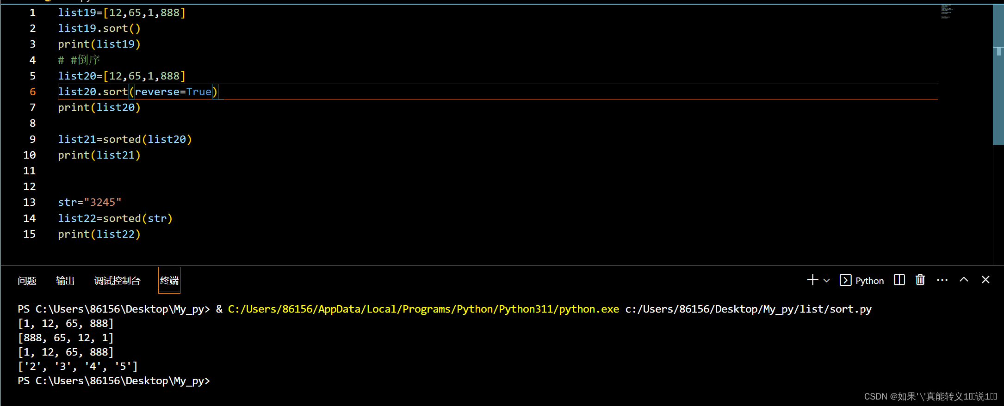Expand the terminal launch profile dropdown arrow
The image size is (1004, 406).
point(827,281)
